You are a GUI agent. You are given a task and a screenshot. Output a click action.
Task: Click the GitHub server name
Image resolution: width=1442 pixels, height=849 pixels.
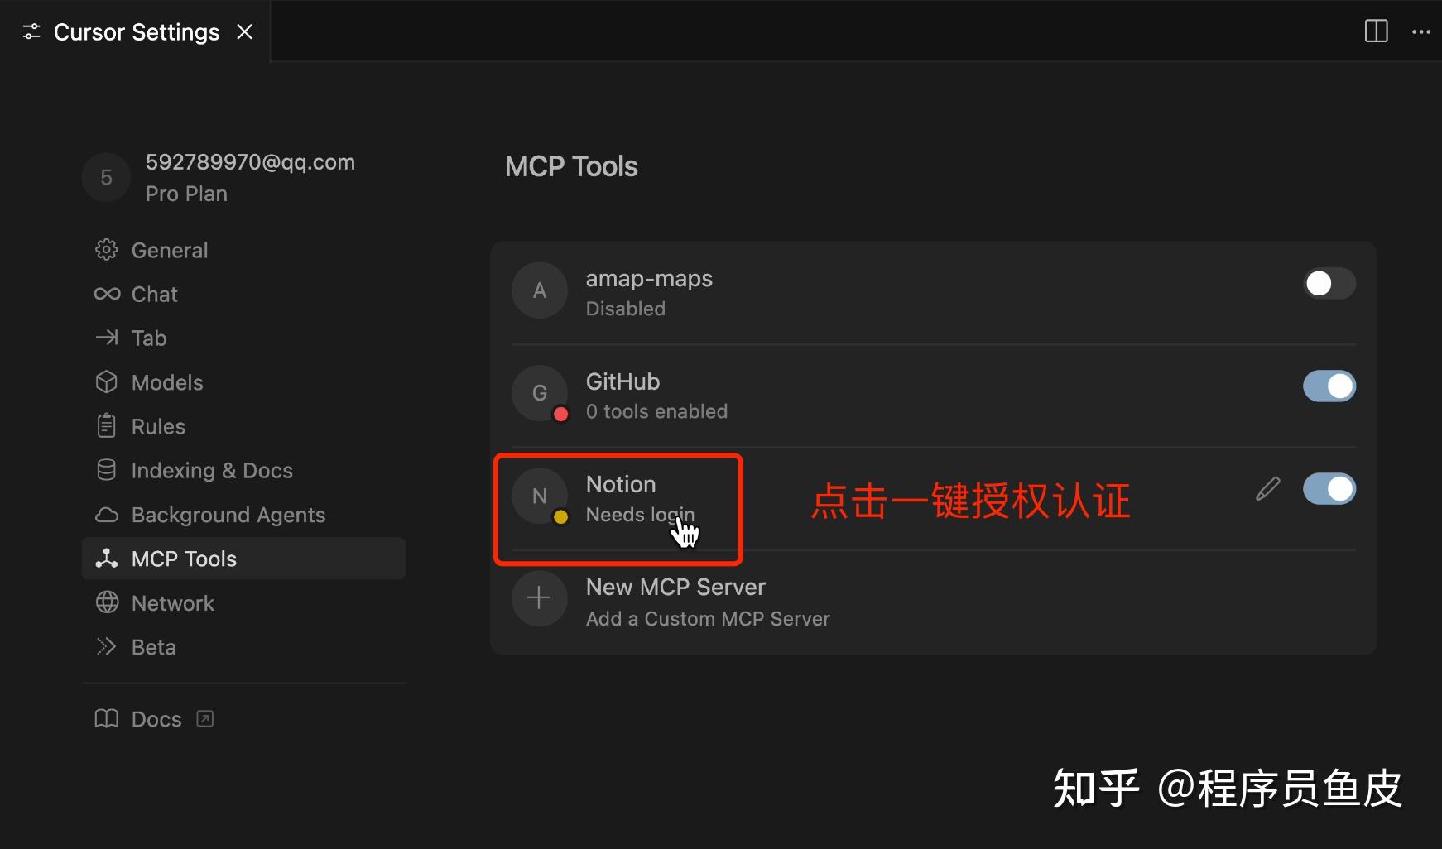pyautogui.click(x=622, y=381)
